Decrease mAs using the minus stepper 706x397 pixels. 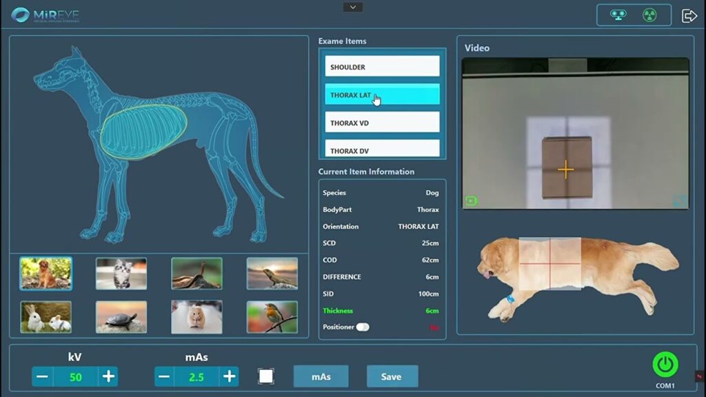point(163,376)
